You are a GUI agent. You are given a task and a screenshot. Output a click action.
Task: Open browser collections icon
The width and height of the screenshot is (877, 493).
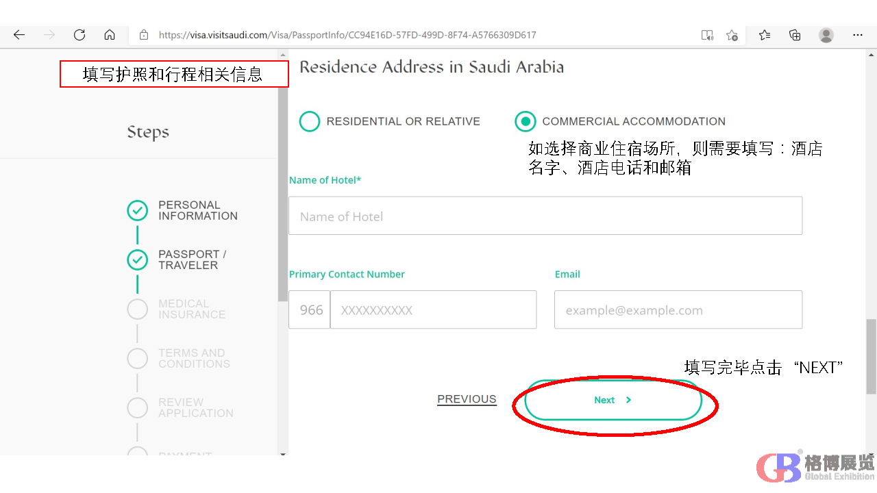tap(795, 35)
